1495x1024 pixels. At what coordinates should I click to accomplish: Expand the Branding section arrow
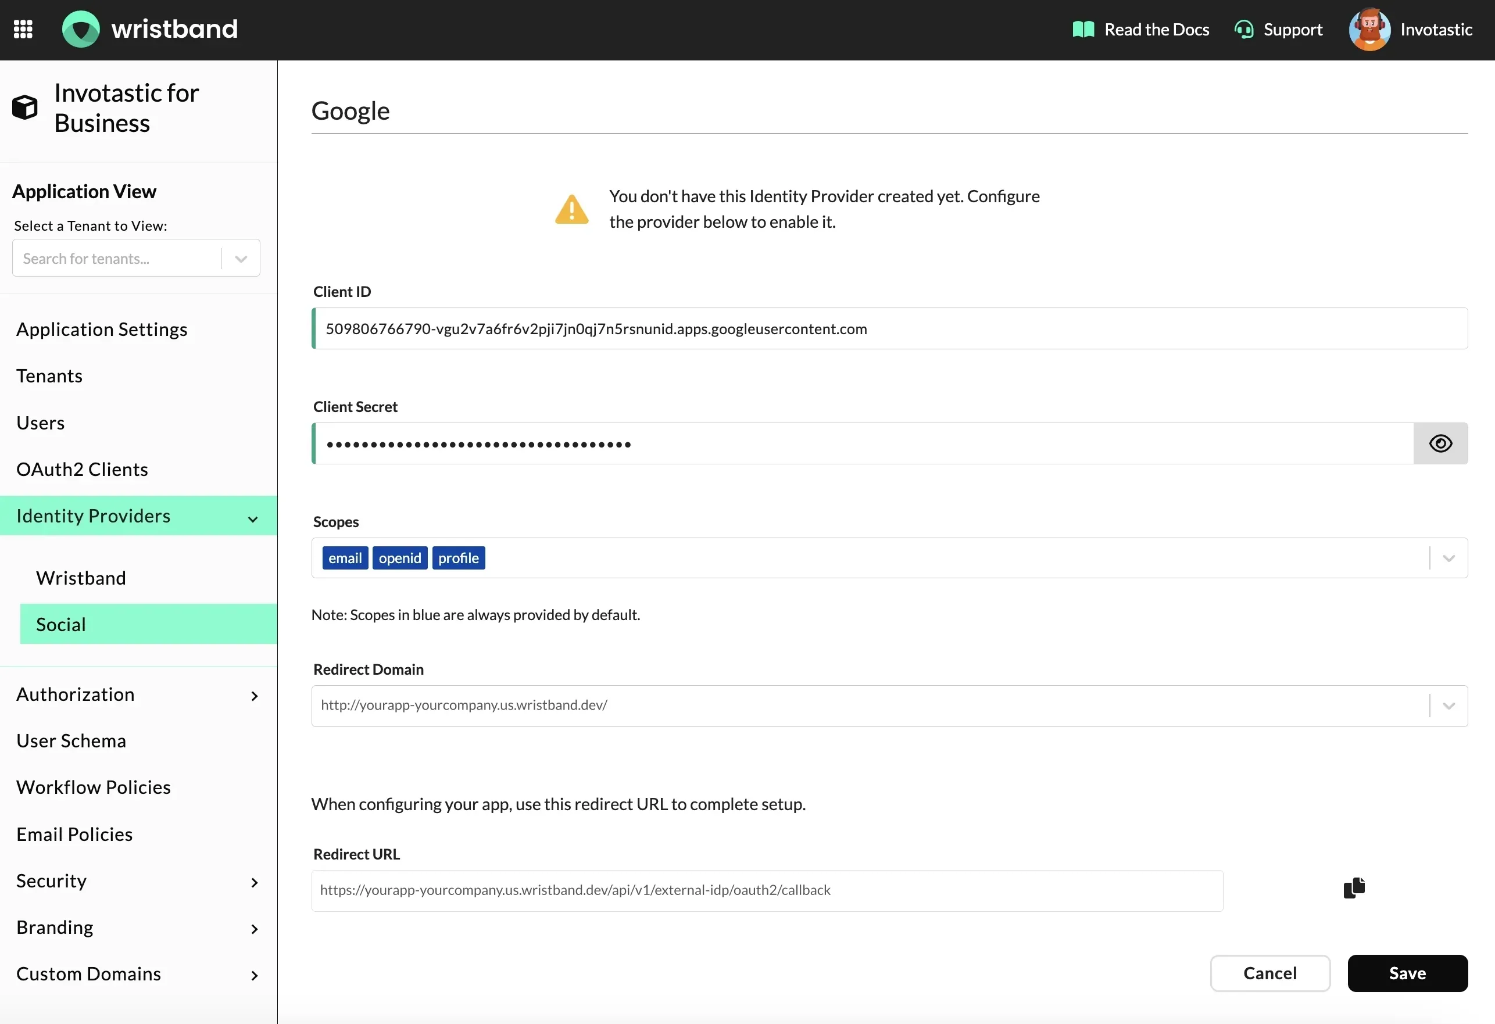pyautogui.click(x=254, y=929)
